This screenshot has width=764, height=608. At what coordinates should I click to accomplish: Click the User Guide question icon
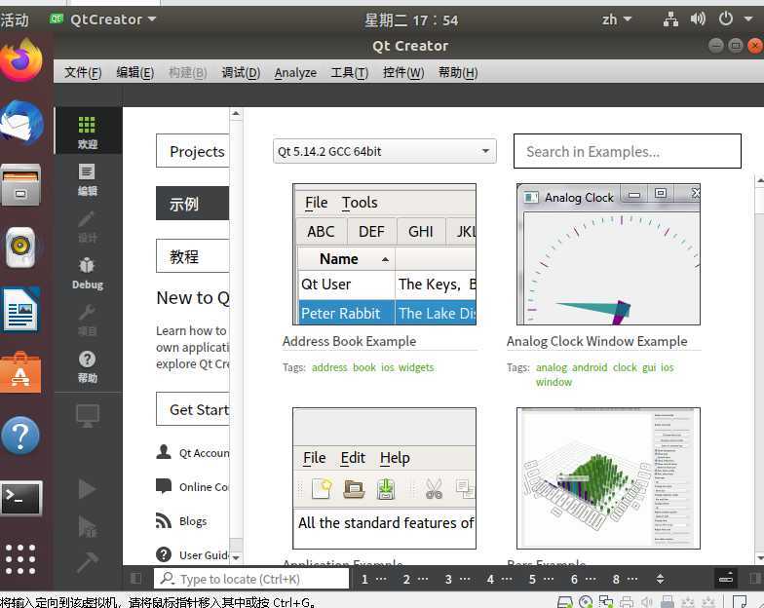tap(164, 554)
